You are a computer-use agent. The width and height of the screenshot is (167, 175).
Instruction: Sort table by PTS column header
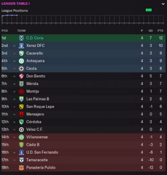pyautogui.click(x=161, y=31)
